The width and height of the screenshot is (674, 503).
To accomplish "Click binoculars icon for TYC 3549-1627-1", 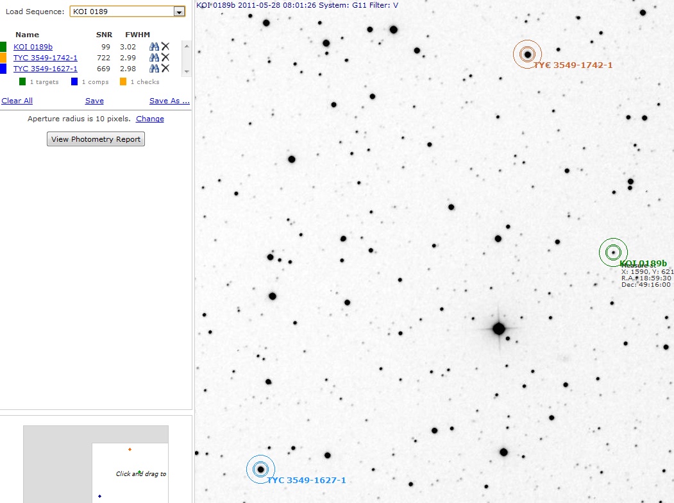I will tap(154, 69).
